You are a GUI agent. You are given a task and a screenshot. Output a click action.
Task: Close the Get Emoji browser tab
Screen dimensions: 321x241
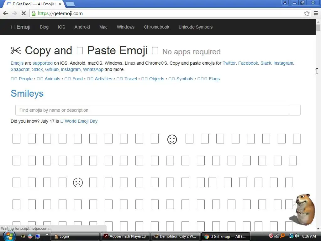click(x=60, y=4)
